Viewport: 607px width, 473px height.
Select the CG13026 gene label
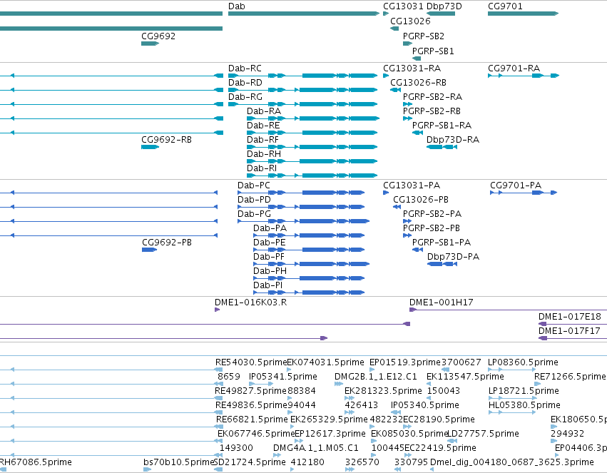410,21
